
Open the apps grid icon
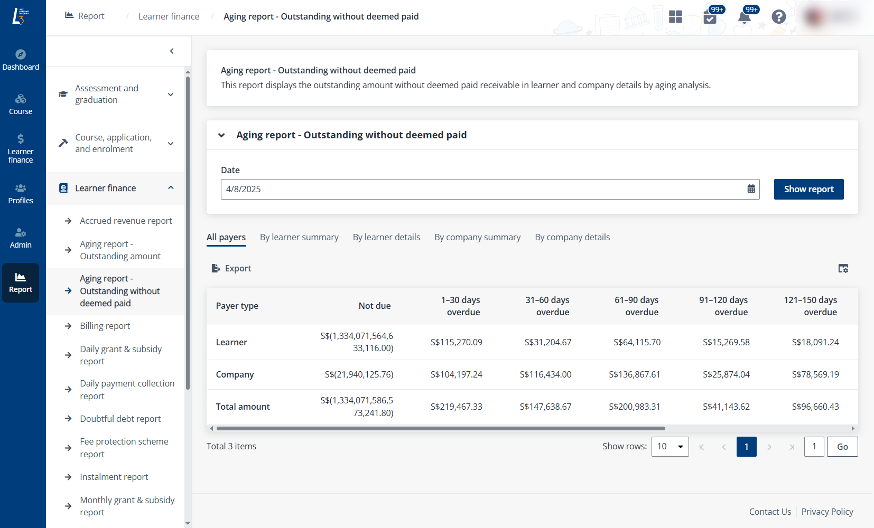pyautogui.click(x=675, y=17)
